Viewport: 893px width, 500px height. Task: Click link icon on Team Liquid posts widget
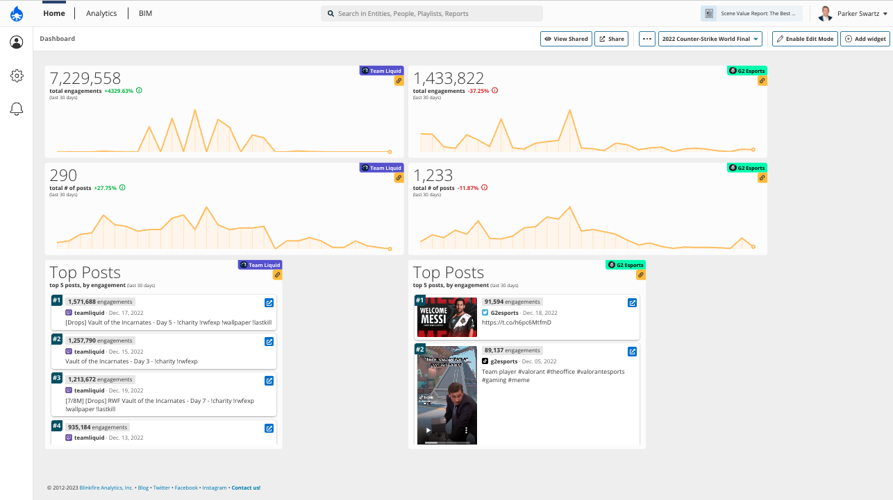click(x=399, y=178)
